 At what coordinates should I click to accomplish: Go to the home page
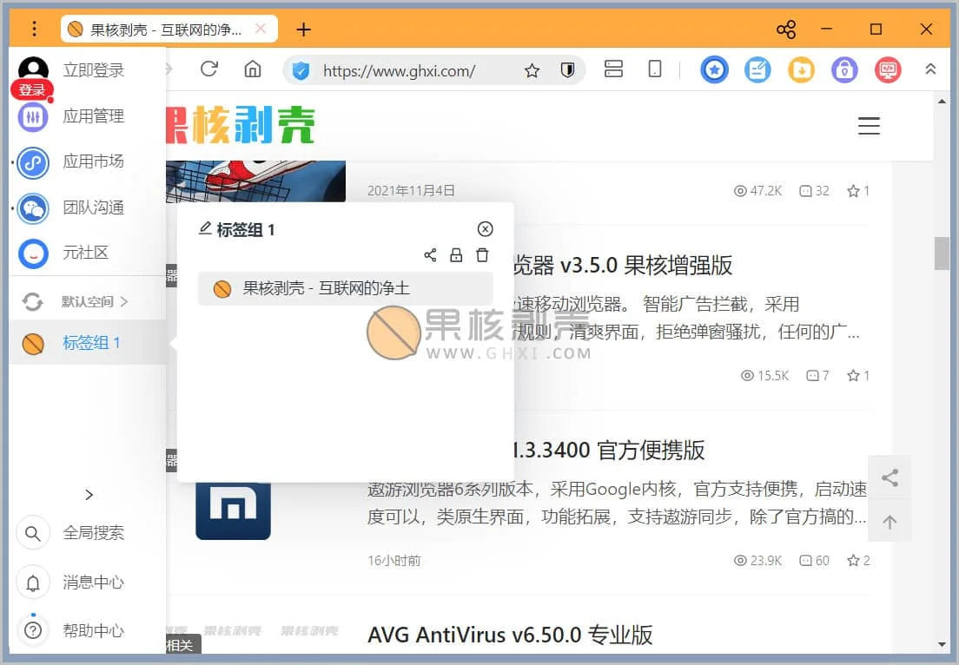point(253,69)
